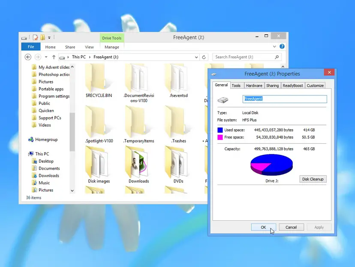355x267 pixels.
Task: Open Videos folder in navigation pane
Action: pyautogui.click(x=42, y=125)
